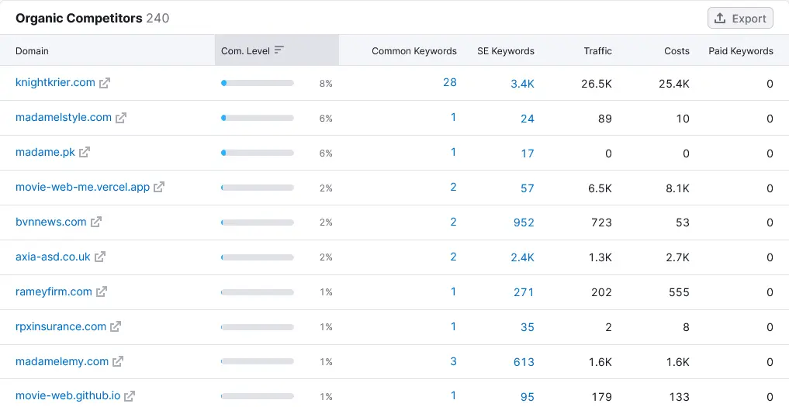This screenshot has height=407, width=789.
Task: Click the competition level bar for madamelstyle.com
Action: [257, 118]
